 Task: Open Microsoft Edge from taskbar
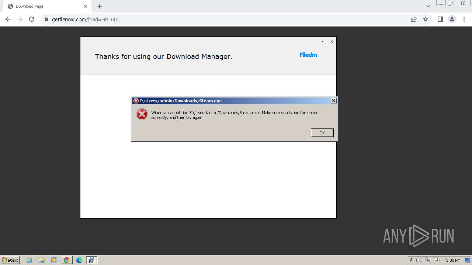tap(79, 260)
